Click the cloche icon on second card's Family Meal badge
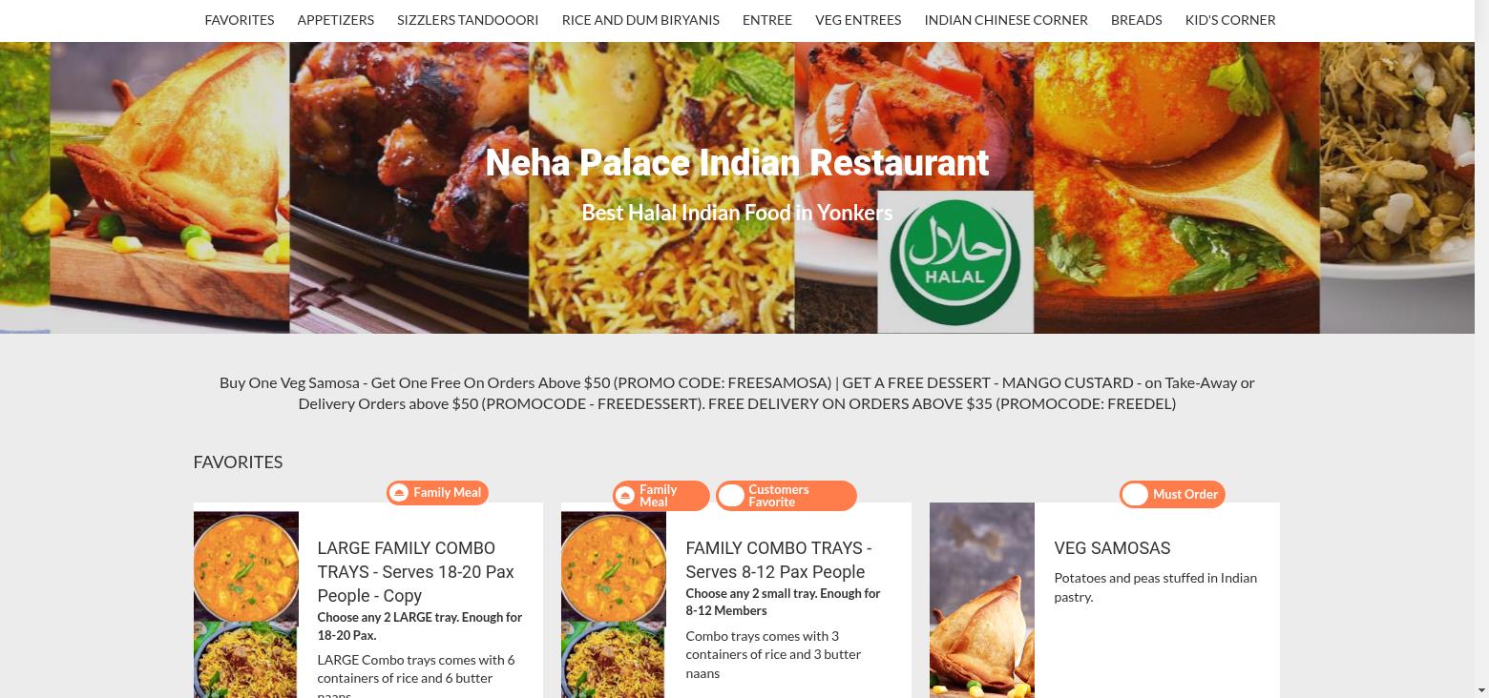Viewport: 1489px width, 698px height. [x=626, y=496]
